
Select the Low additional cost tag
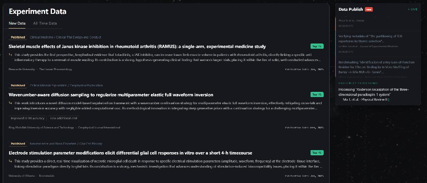point(63,118)
